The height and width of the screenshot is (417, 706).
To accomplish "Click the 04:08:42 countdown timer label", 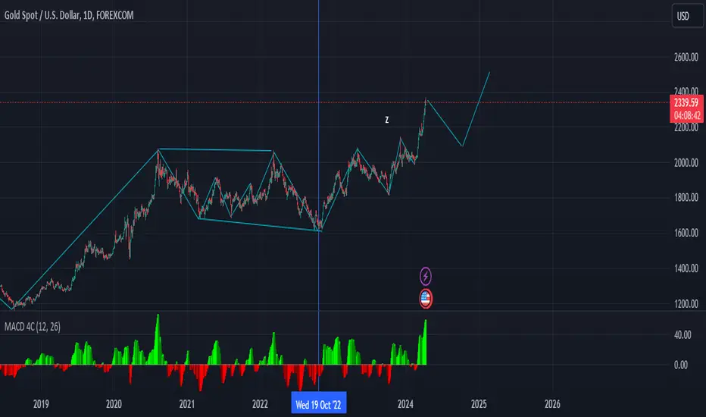I will (687, 116).
